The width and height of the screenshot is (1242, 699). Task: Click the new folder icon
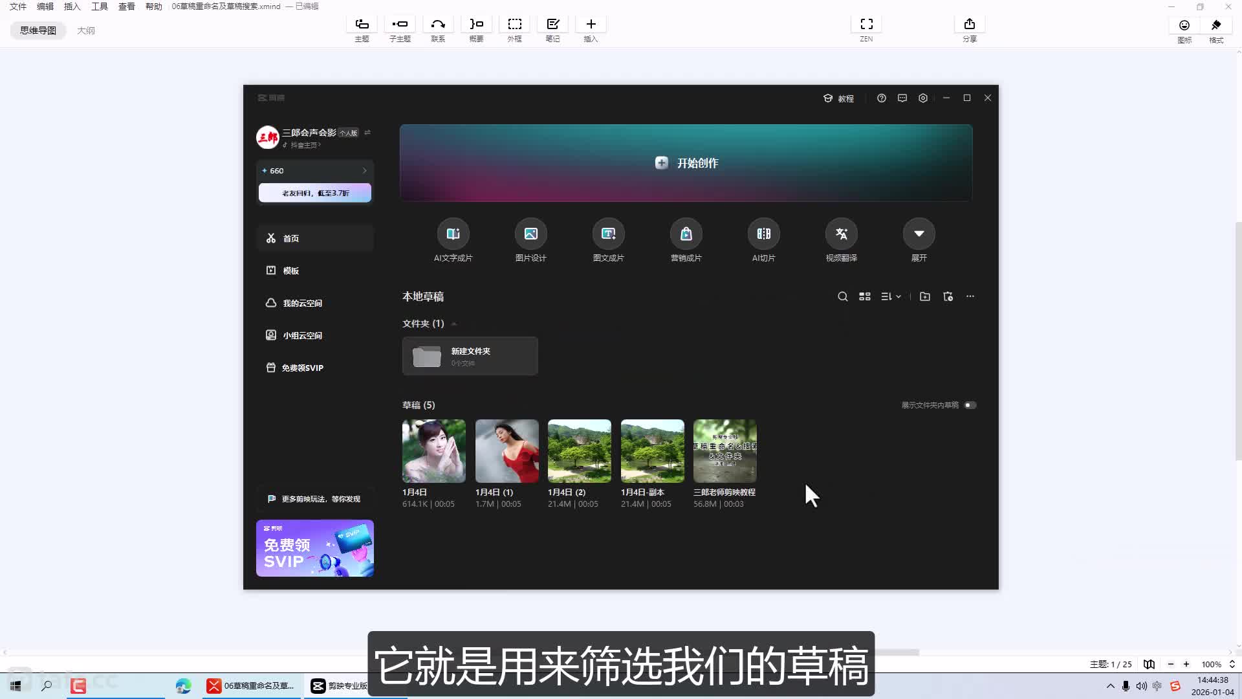click(x=925, y=296)
